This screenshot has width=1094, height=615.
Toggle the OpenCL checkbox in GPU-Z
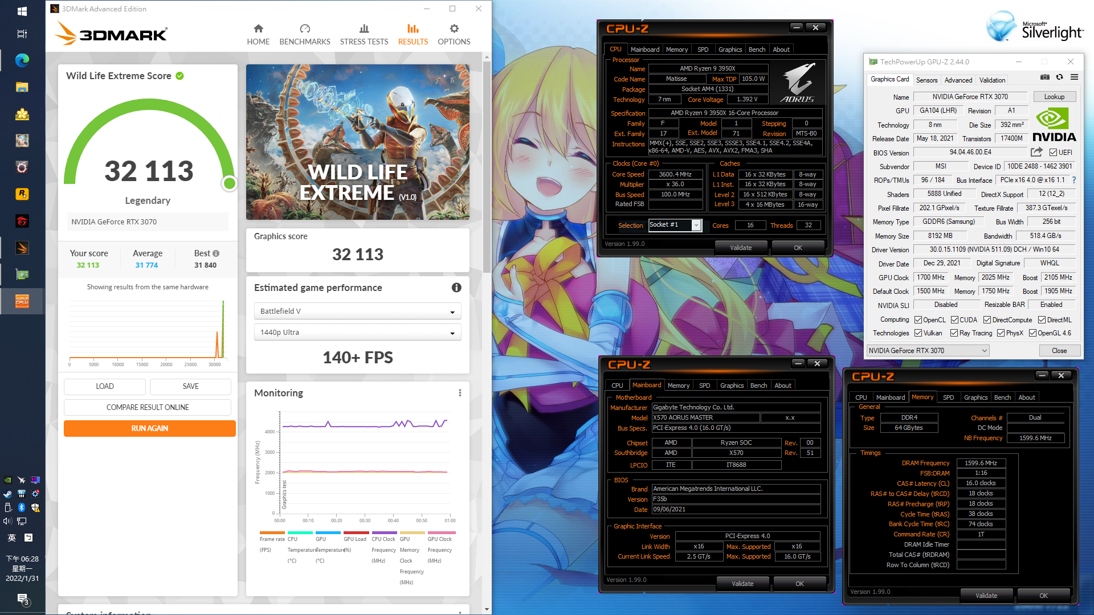coord(918,320)
